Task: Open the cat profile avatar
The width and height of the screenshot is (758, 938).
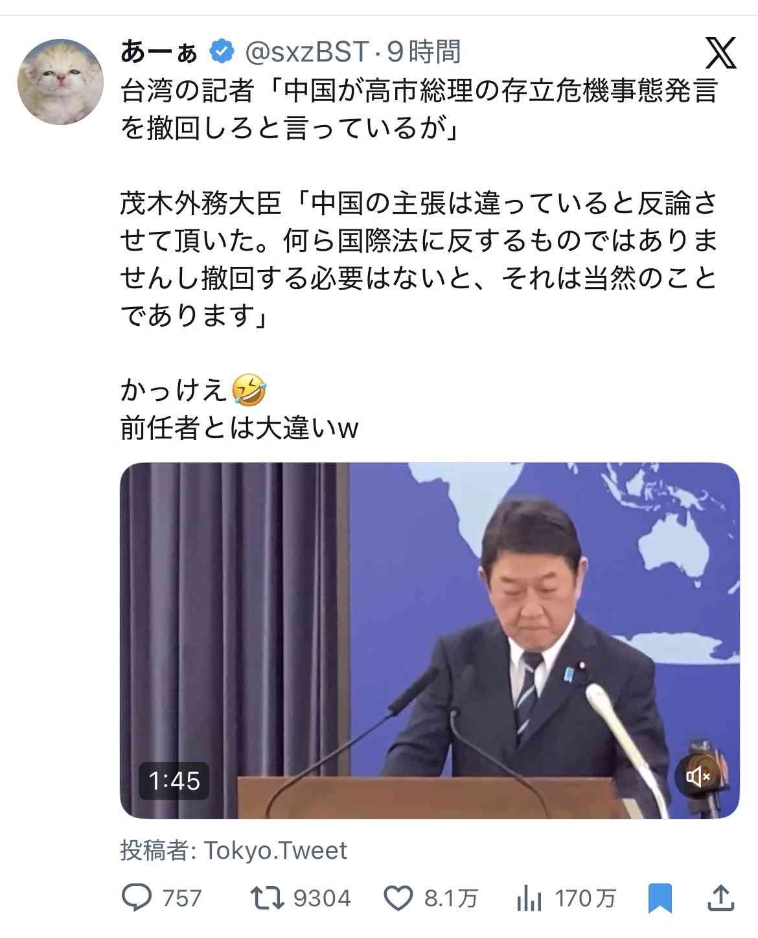Action: coord(60,81)
